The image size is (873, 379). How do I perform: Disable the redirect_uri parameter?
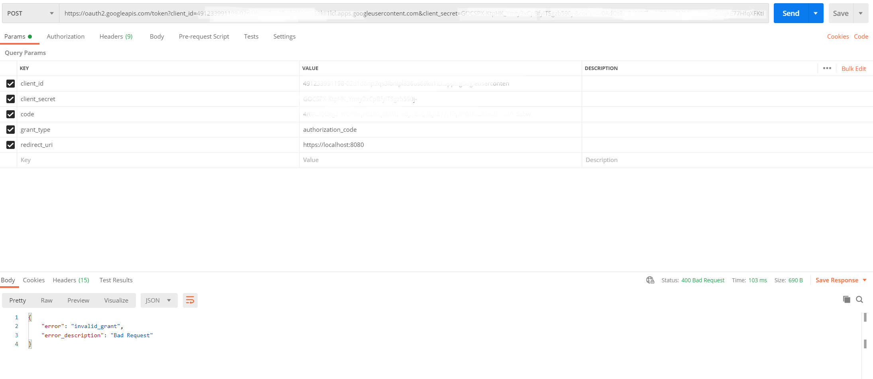[x=10, y=145]
